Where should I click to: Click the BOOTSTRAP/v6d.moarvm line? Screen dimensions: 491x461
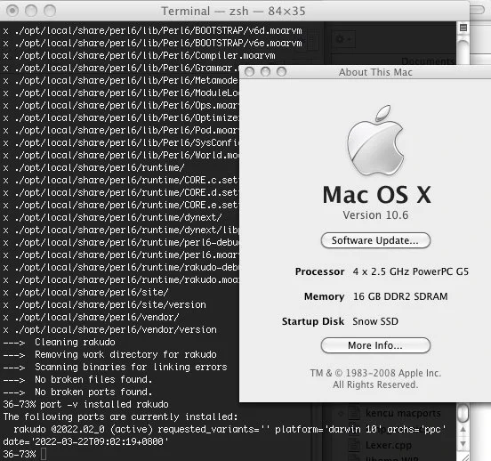(153, 31)
